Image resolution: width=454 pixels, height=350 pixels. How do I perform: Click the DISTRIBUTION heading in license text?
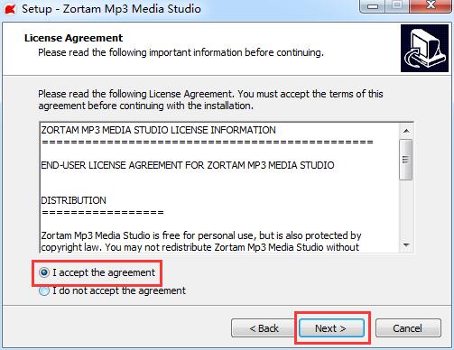point(73,200)
